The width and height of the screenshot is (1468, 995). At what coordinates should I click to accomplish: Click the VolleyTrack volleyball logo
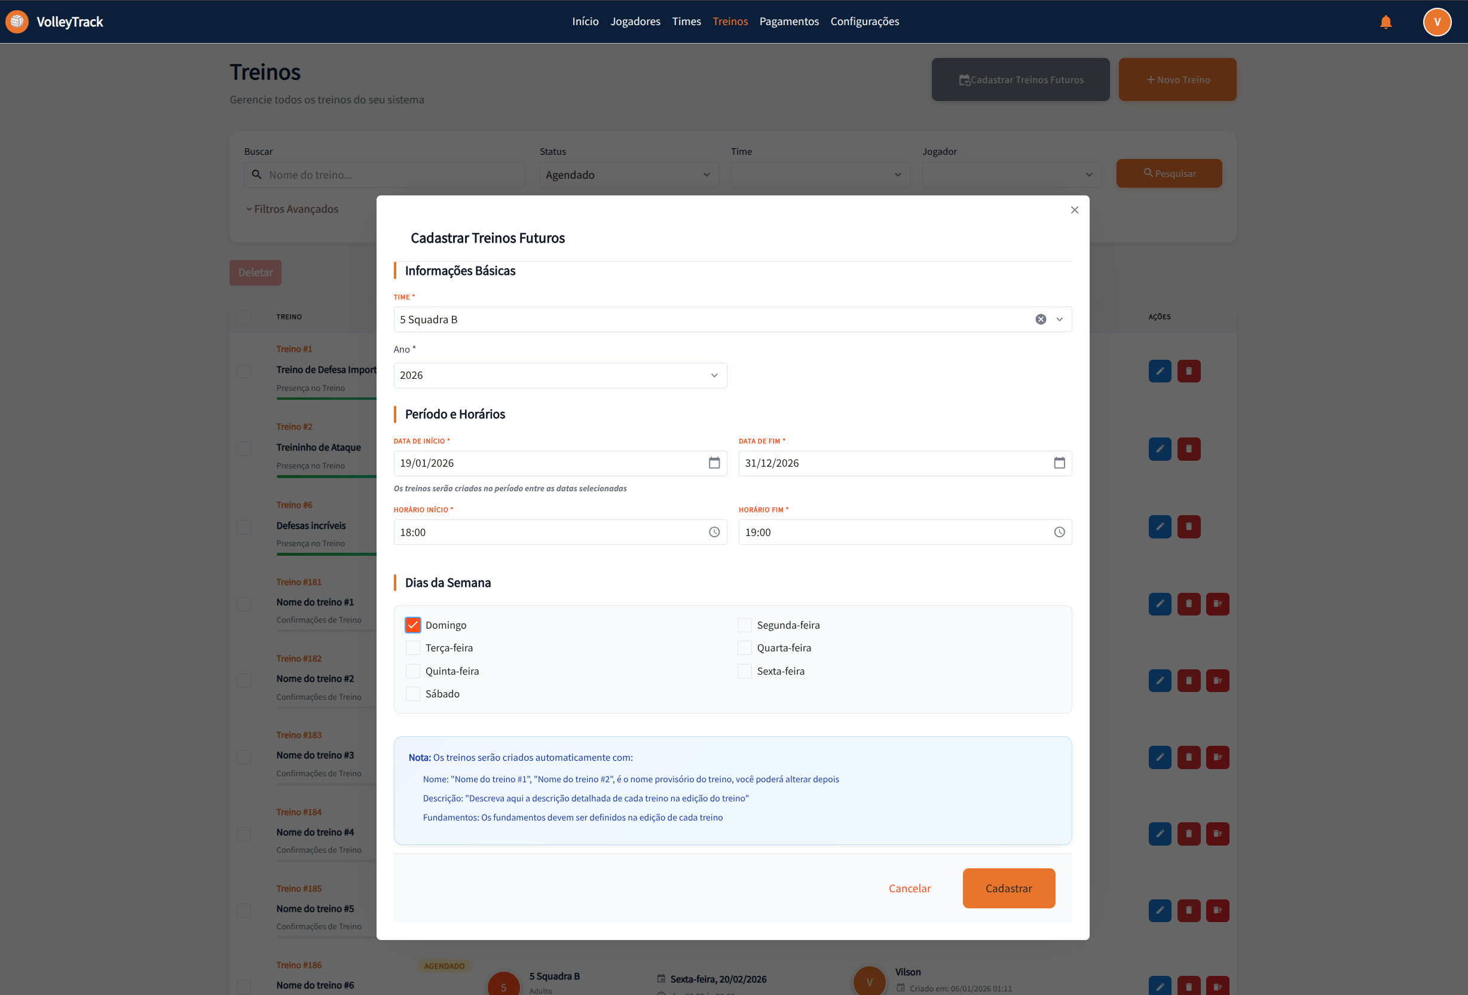coord(17,22)
